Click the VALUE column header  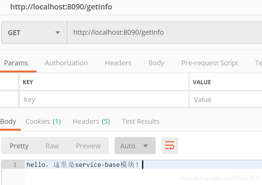pos(202,82)
